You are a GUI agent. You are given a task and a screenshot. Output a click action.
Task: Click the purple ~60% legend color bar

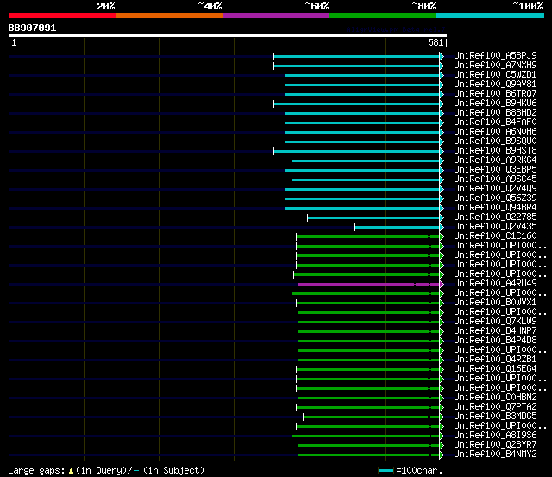pyautogui.click(x=276, y=16)
